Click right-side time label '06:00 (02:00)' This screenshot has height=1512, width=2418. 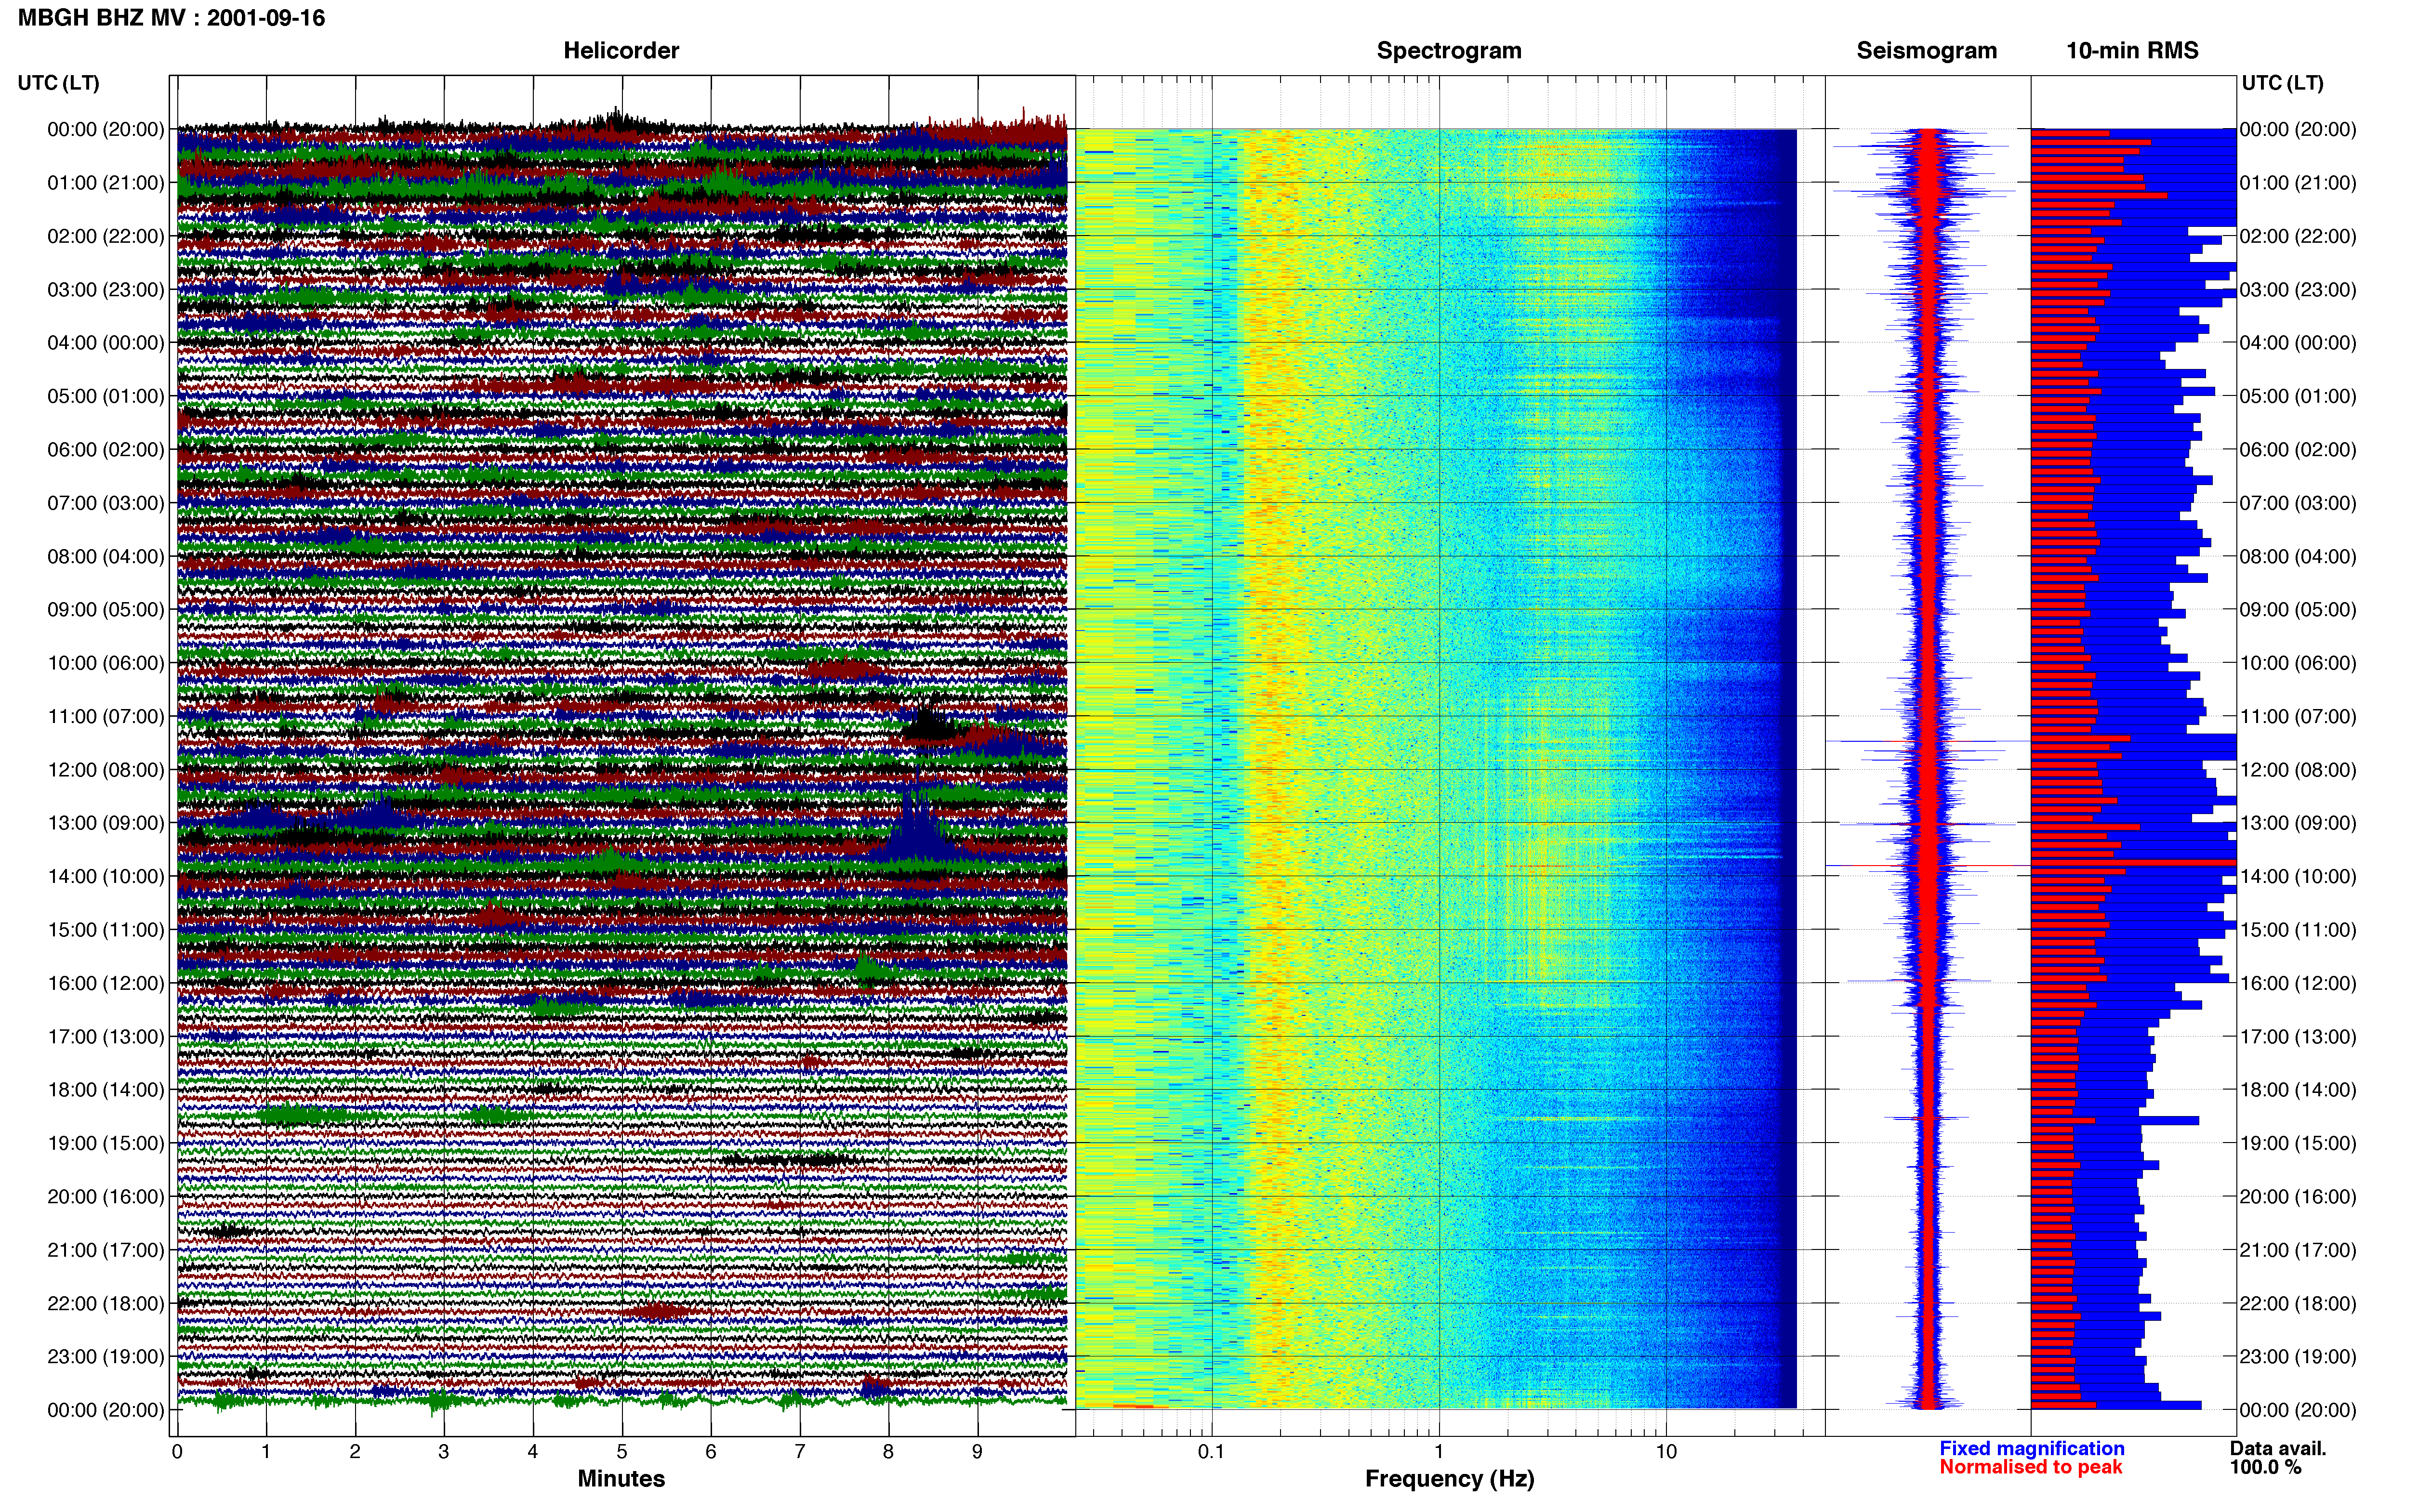point(2297,450)
